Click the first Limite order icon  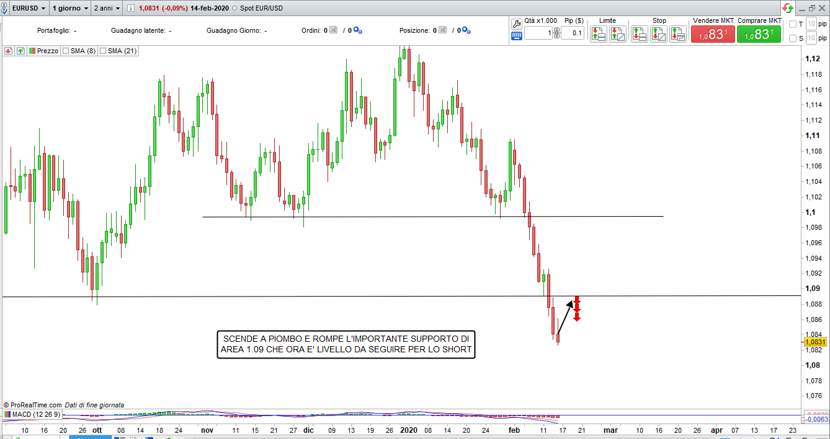pyautogui.click(x=598, y=34)
